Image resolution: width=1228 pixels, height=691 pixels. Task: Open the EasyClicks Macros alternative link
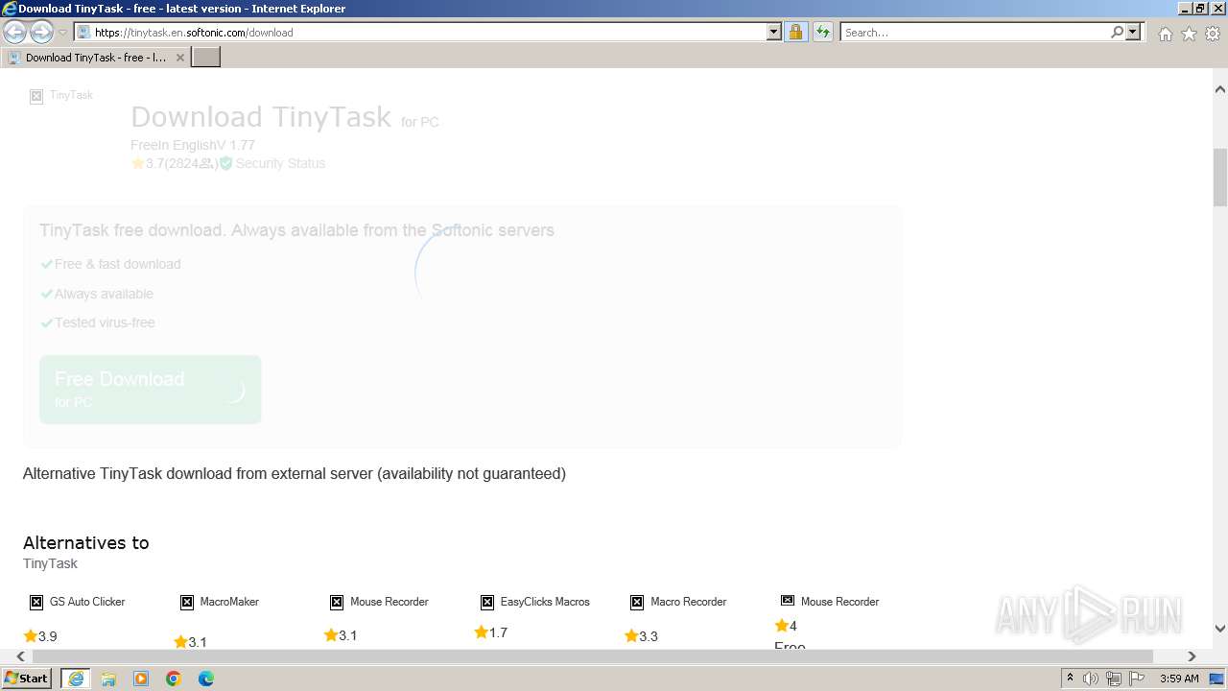coord(545,602)
